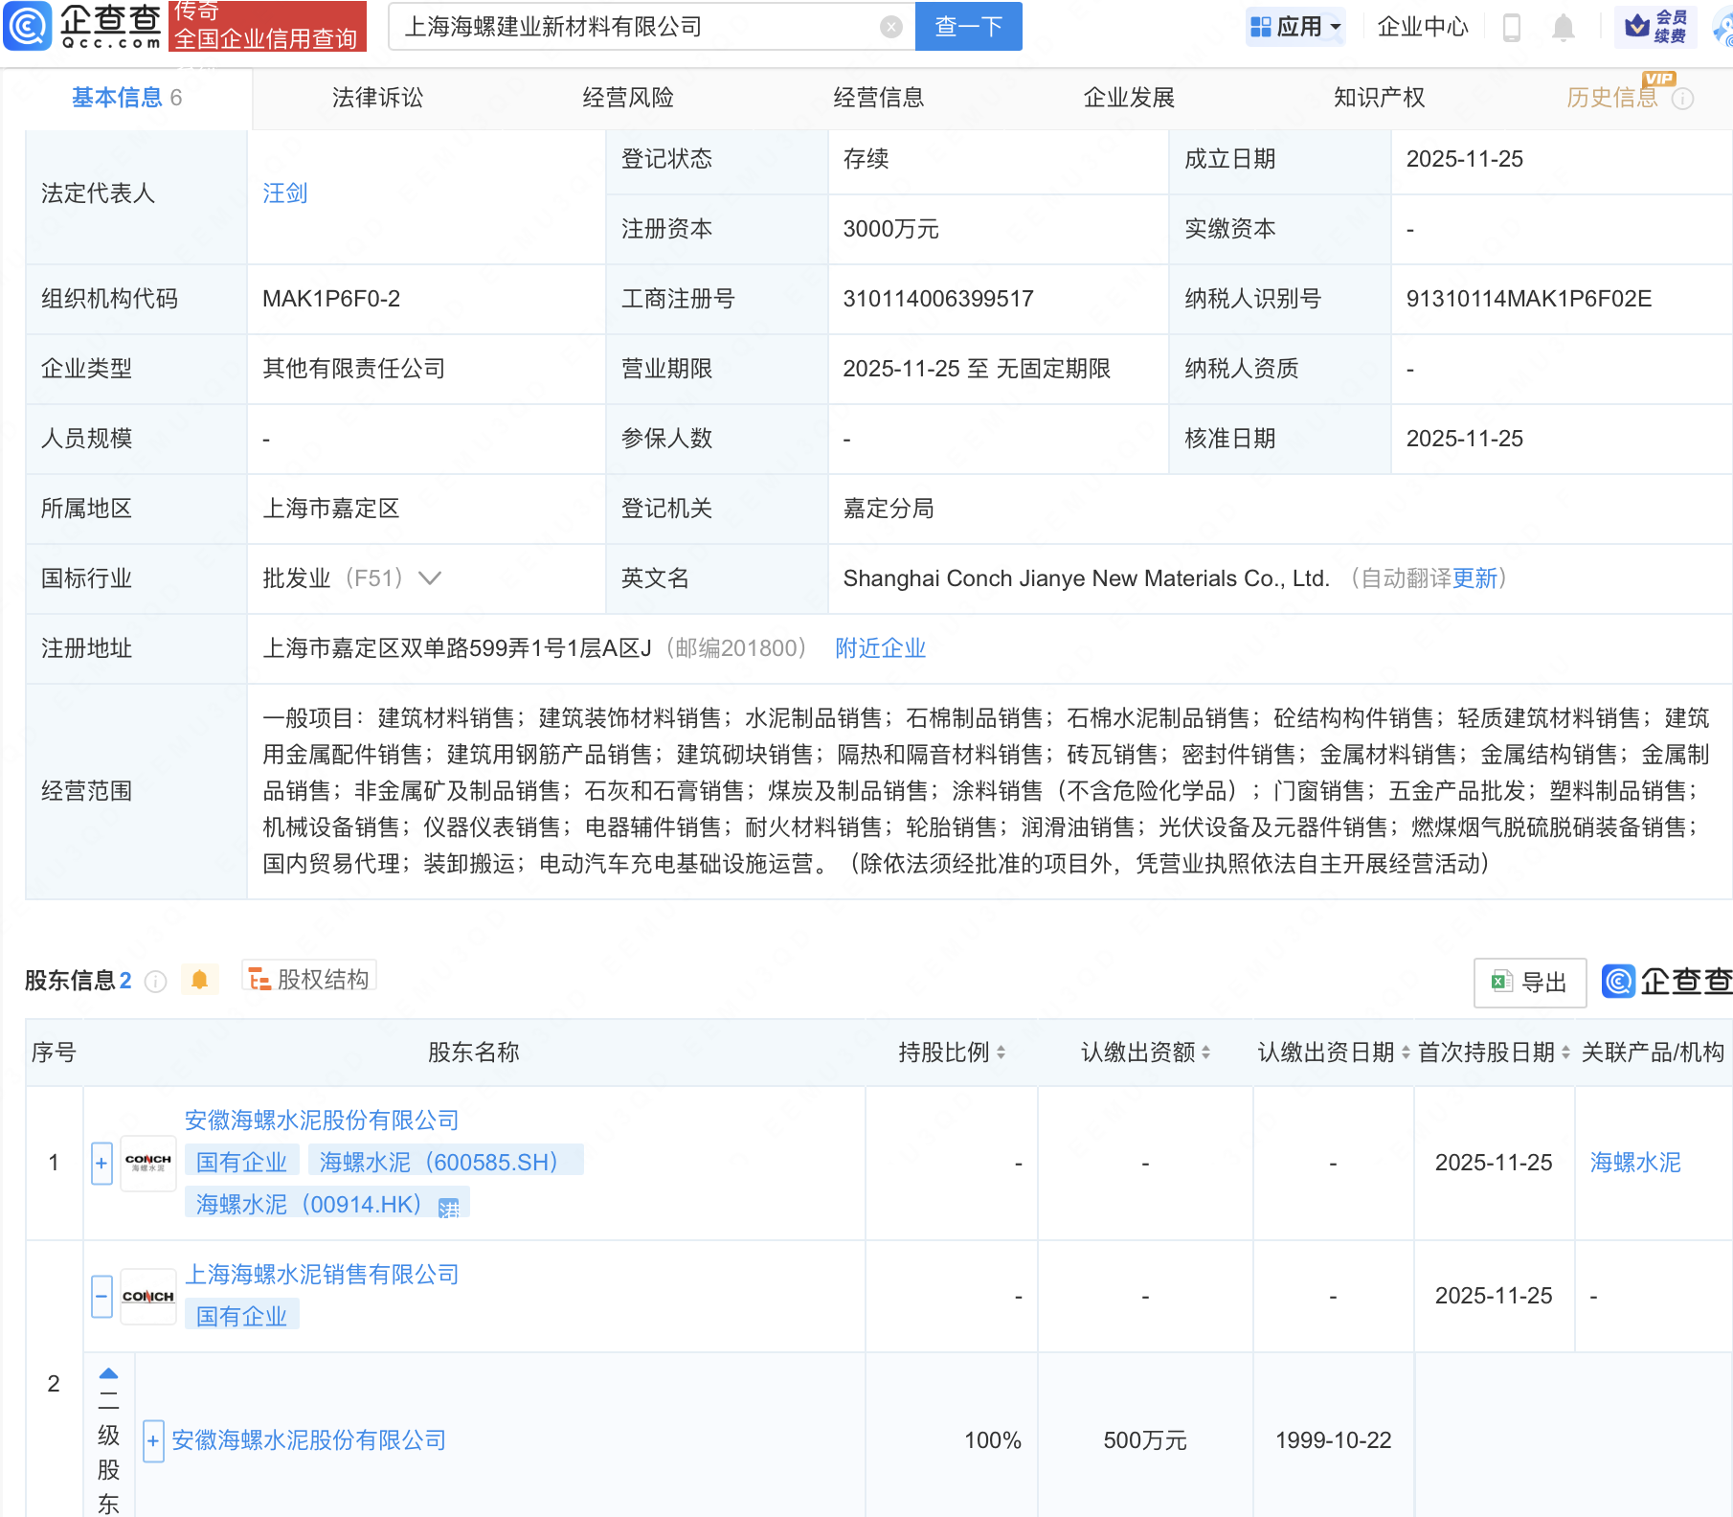Expand first shareholder Anhui Conch row
Viewport: 1733px width, 1517px height.
(101, 1163)
